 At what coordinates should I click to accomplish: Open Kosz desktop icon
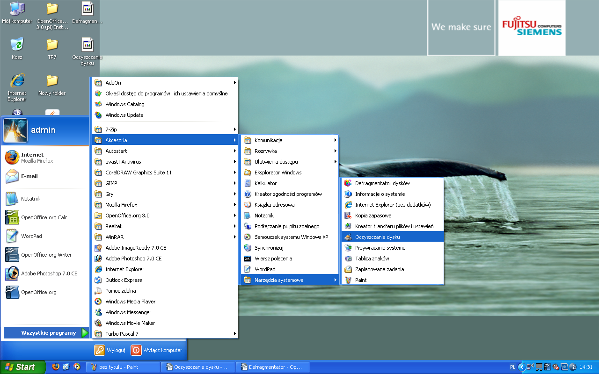pos(17,49)
